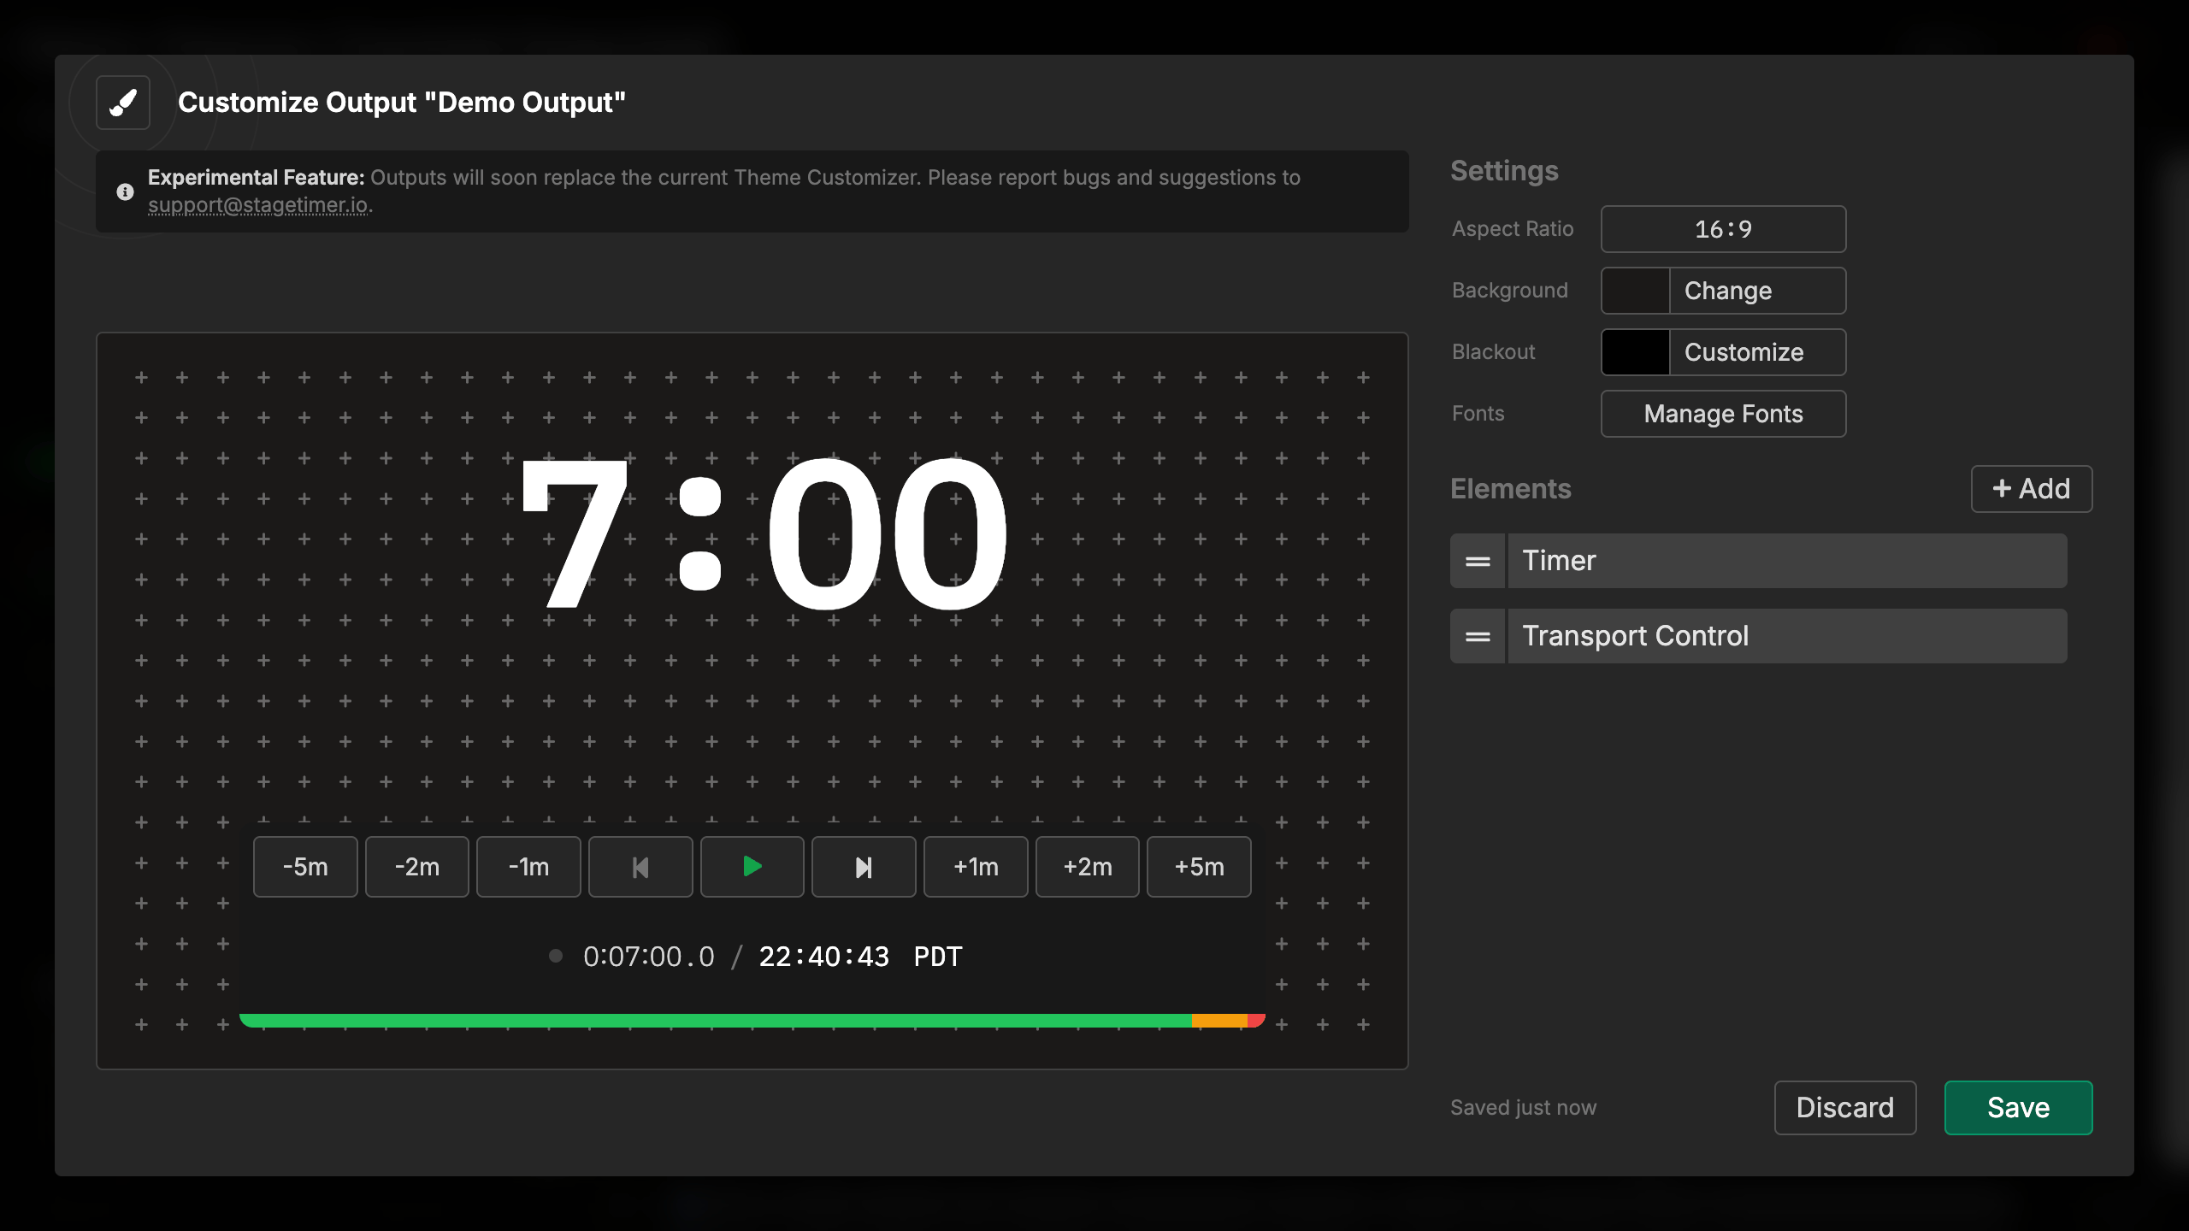Click the previous timer skip icon
The height and width of the screenshot is (1231, 2189).
[x=640, y=867]
